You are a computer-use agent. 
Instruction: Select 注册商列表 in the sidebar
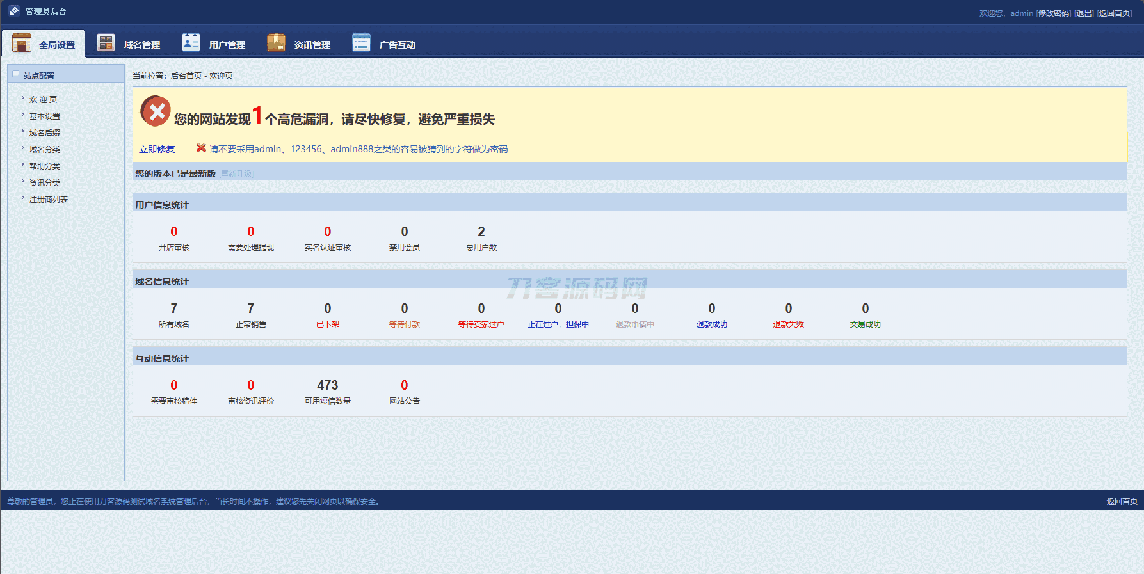coord(49,200)
